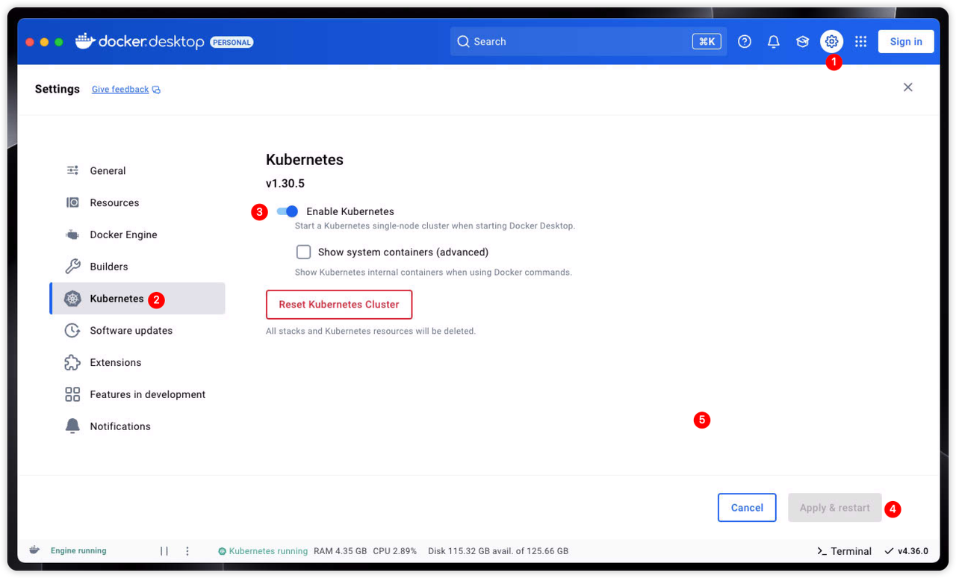Click the RAM 4.35 GB readout
The width and height of the screenshot is (956, 578).
[340, 551]
